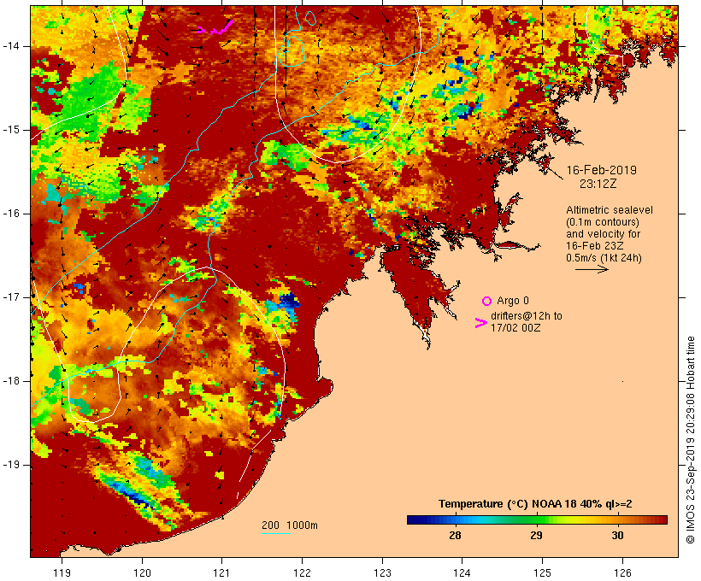Click the '16-Feb 23Z' text line
Screen dimensions: 701x581
tap(595, 246)
